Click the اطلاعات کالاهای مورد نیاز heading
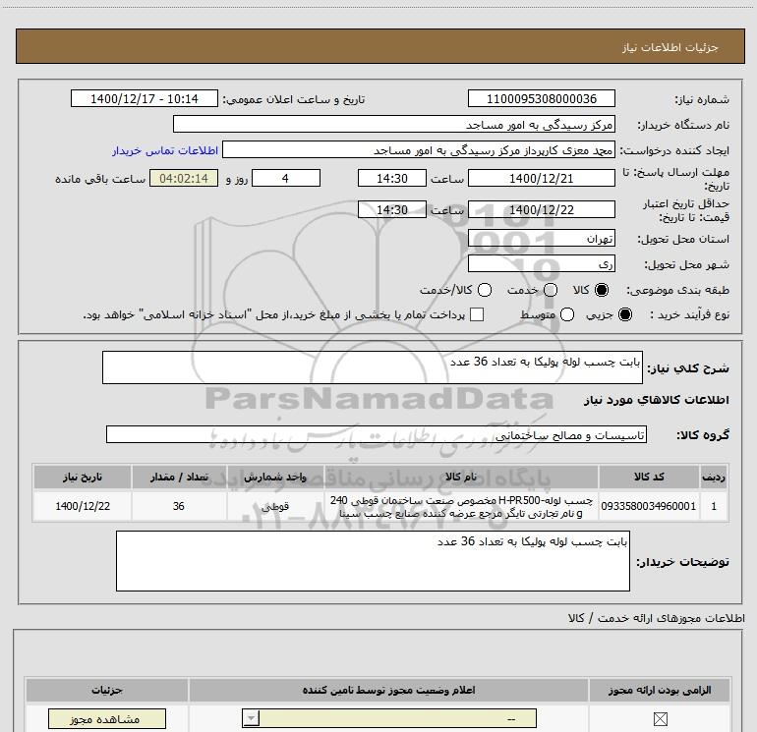Screen dimensions: 757x732 pyautogui.click(x=656, y=400)
